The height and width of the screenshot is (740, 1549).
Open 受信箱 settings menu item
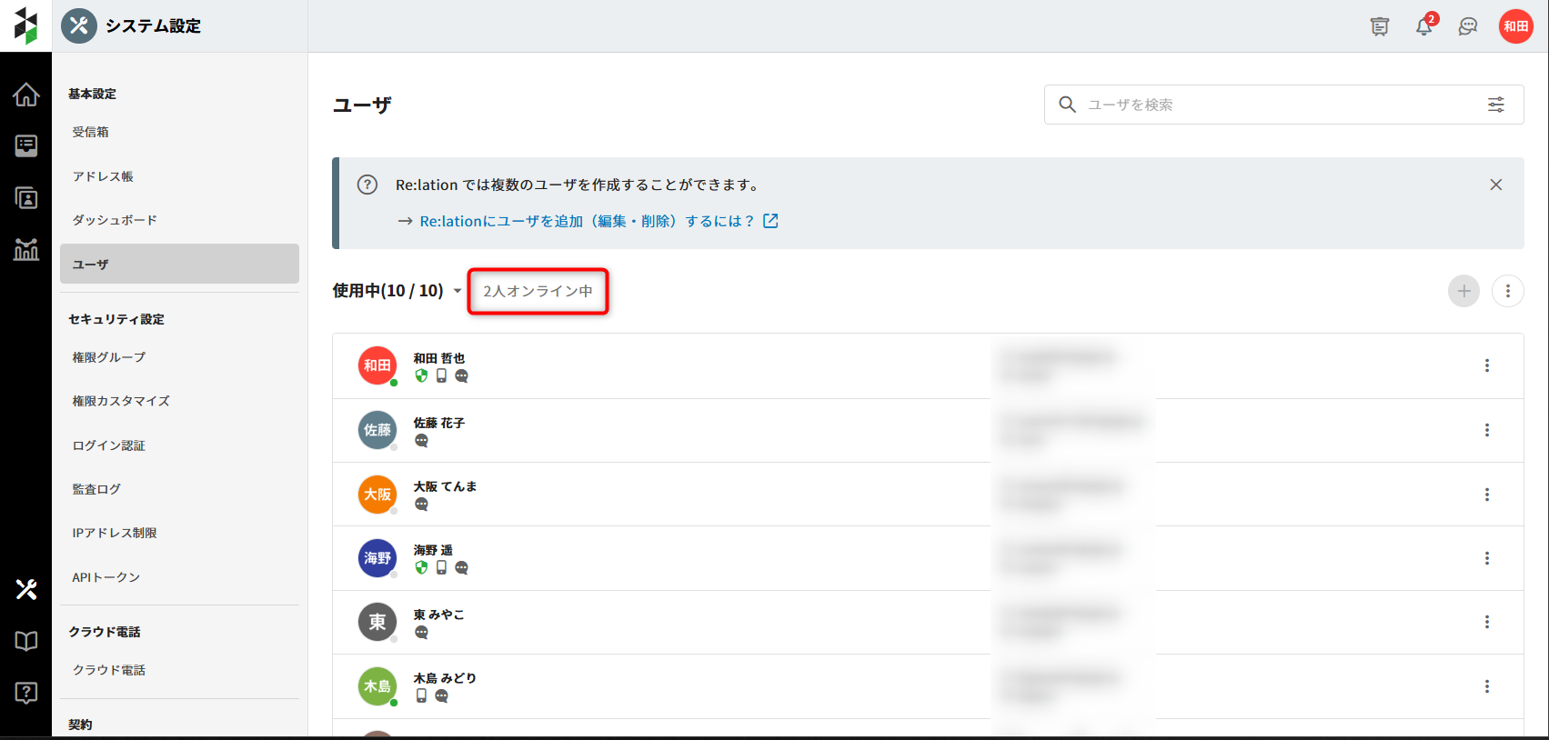tap(91, 132)
